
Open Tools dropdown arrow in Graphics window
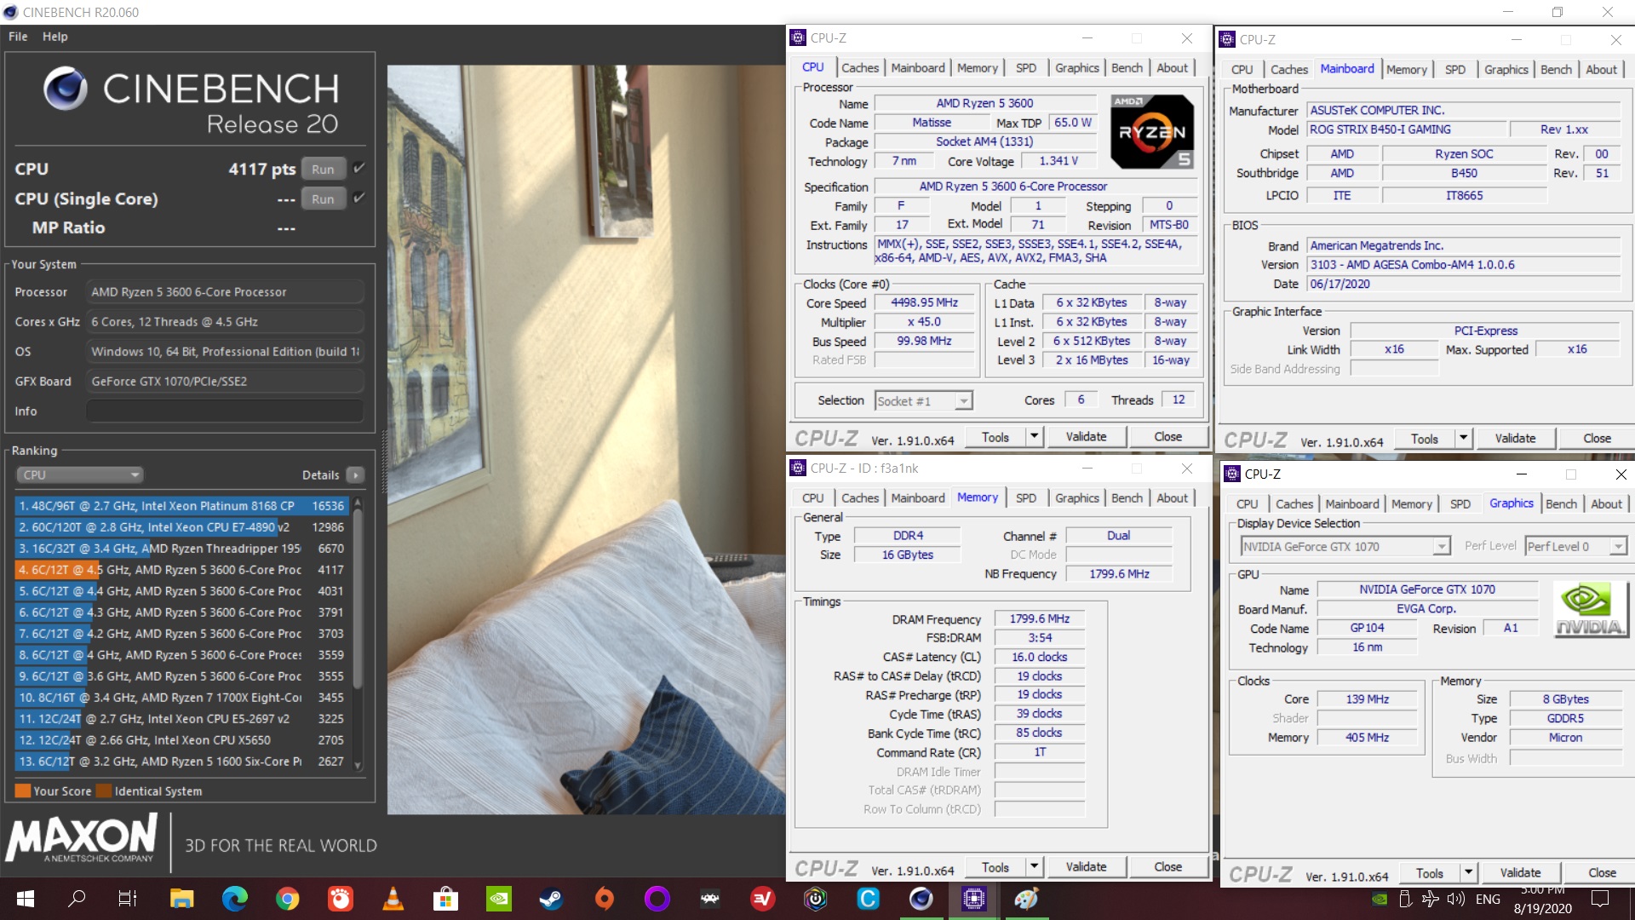coord(1468,873)
